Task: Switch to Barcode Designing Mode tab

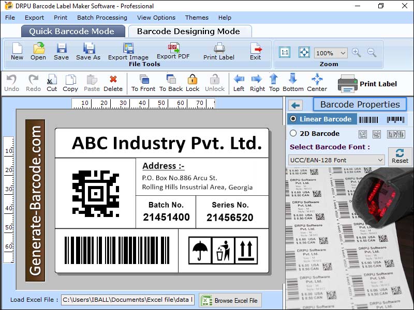Action: tap(188, 31)
